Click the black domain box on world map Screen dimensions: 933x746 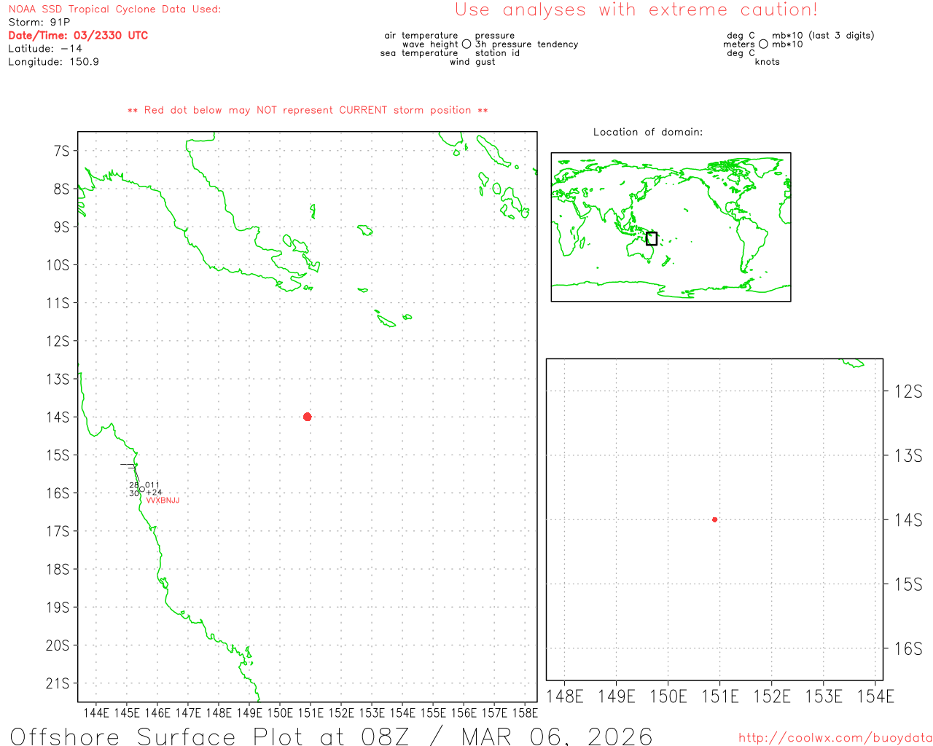652,238
